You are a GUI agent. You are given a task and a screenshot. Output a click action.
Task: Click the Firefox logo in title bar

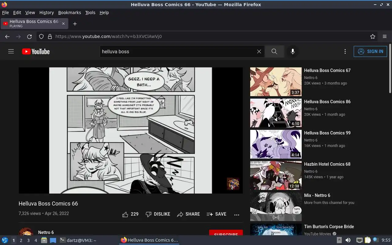[x=4, y=5]
